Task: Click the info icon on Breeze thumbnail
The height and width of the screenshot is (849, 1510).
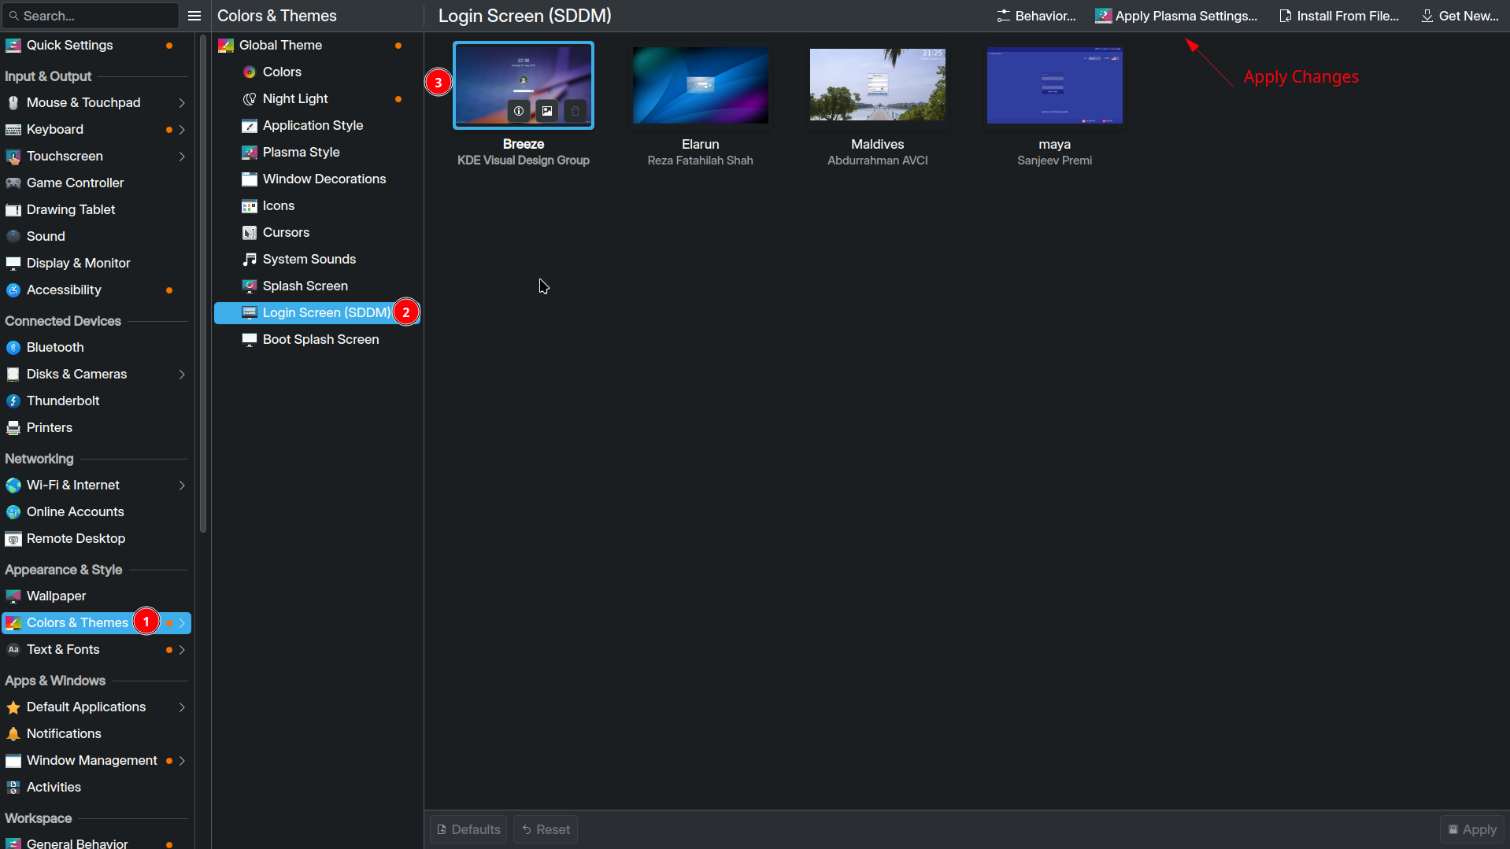Action: click(x=519, y=111)
